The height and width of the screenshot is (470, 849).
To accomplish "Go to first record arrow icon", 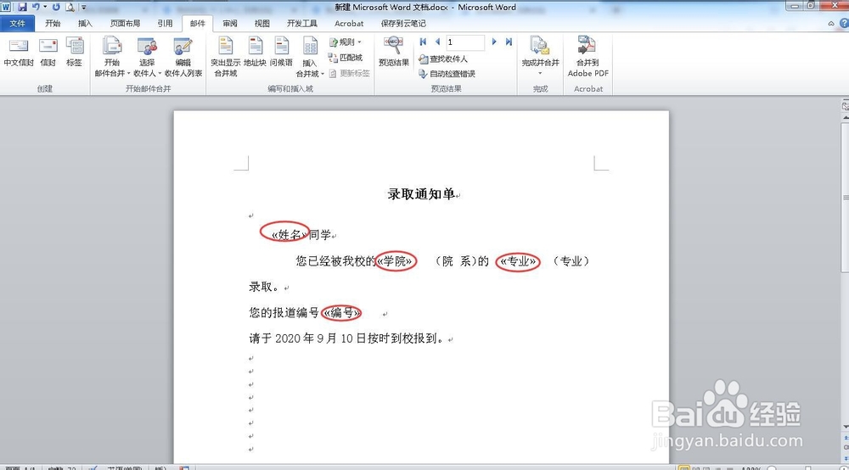I will [x=423, y=42].
